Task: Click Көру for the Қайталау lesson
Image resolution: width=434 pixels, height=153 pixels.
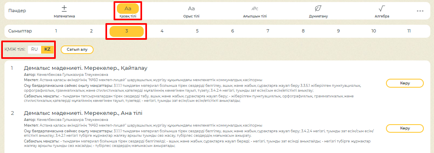Action: point(405,83)
